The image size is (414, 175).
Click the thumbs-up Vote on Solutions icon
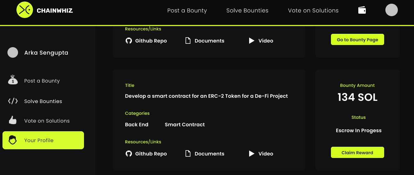coord(13,120)
